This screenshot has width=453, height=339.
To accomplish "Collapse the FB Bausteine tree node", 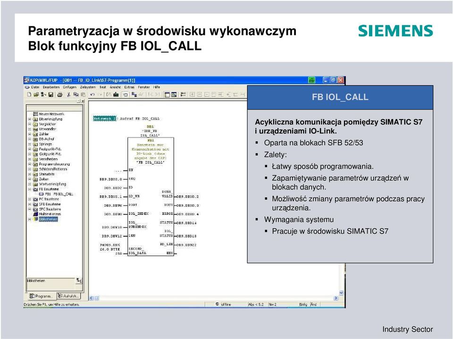I will click(29, 189).
